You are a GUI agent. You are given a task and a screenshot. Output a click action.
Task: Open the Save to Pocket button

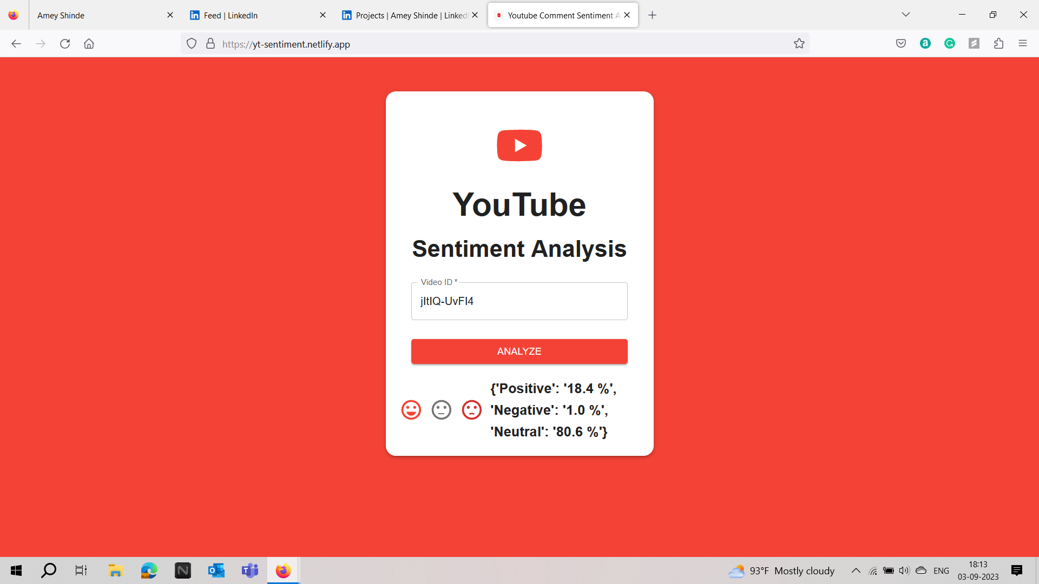point(901,44)
